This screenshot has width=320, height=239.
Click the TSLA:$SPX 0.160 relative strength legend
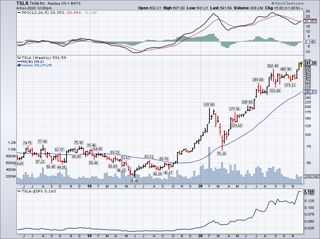tap(39, 191)
